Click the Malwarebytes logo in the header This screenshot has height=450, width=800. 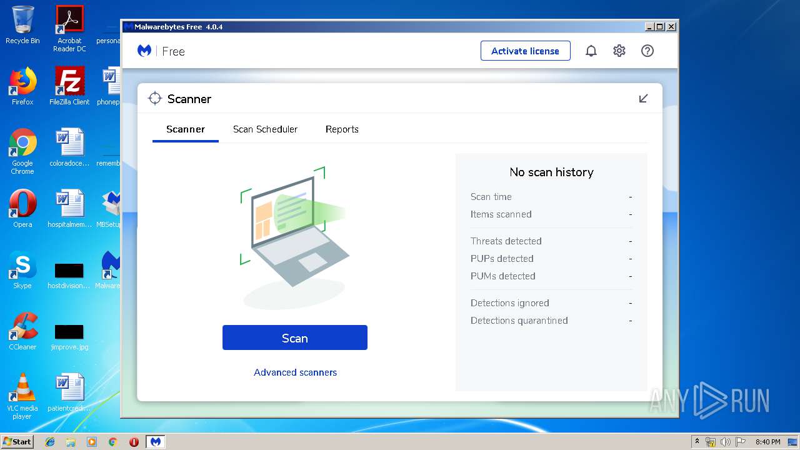tap(144, 51)
